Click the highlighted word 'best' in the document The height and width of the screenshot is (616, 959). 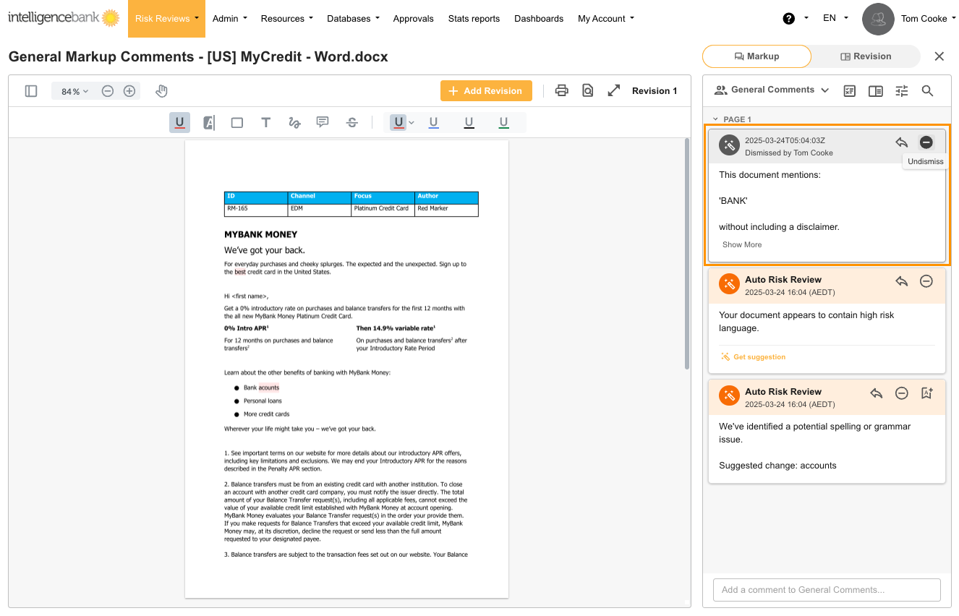[x=240, y=273]
